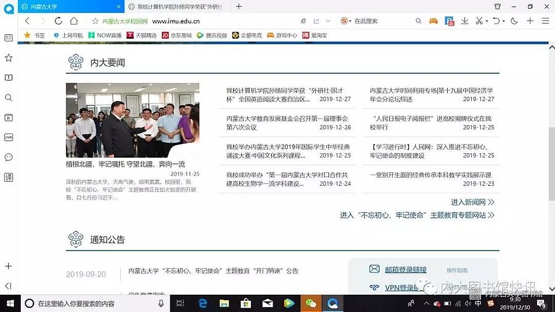Screen dimensions: 555x312
Task: Click the www.imu.edu.cn address field
Action: tap(176, 21)
